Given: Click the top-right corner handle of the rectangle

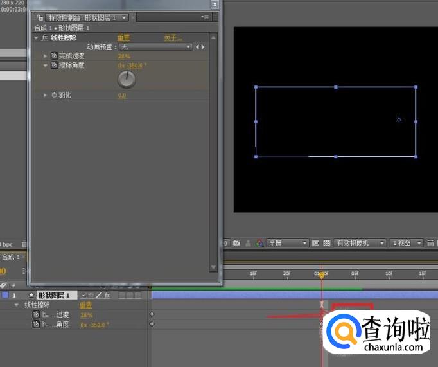Looking at the screenshot, I should coord(416,87).
